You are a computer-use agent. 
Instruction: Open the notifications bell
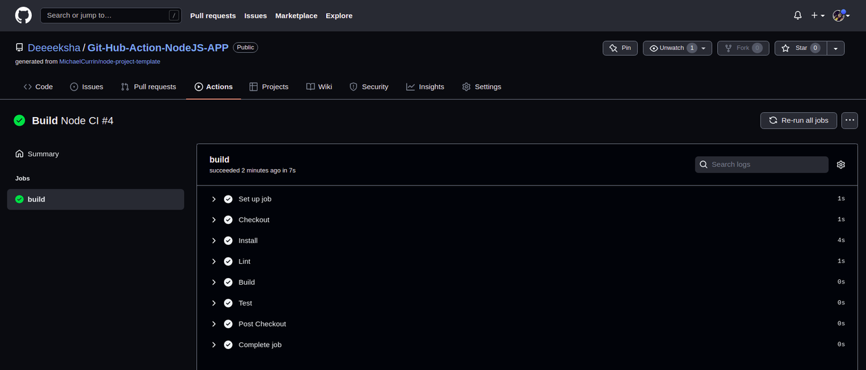point(798,16)
